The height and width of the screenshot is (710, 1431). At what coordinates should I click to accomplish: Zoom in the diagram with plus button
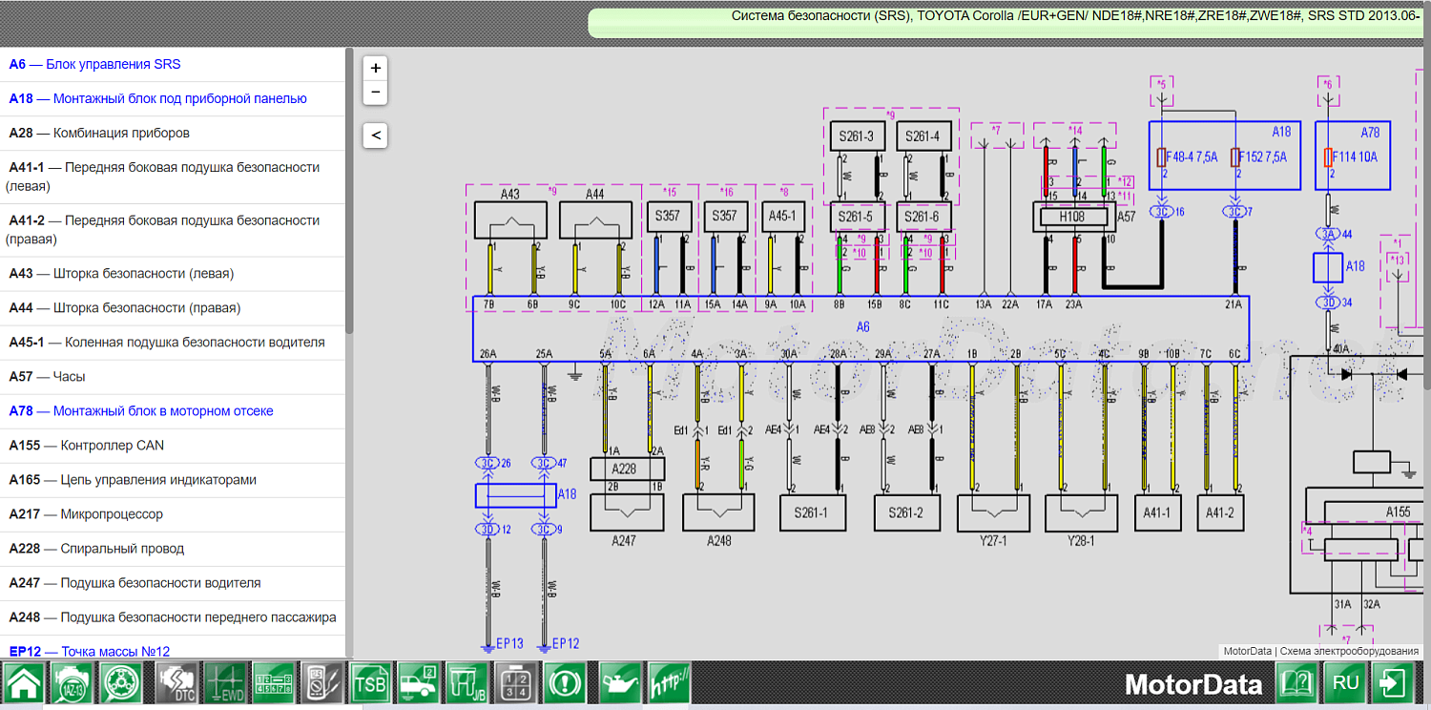point(376,69)
